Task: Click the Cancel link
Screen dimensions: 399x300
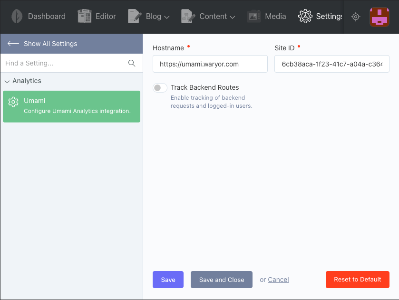Action: [x=278, y=280]
